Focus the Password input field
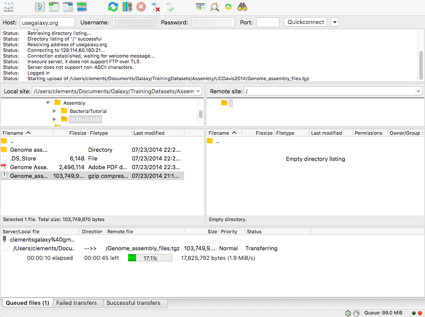This screenshot has width=425, height=317. click(x=213, y=23)
